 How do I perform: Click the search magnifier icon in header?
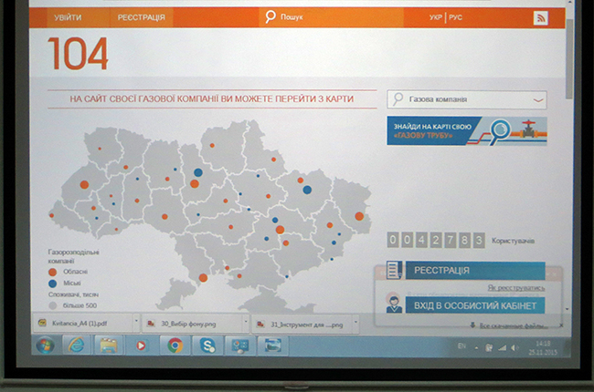[x=270, y=16]
